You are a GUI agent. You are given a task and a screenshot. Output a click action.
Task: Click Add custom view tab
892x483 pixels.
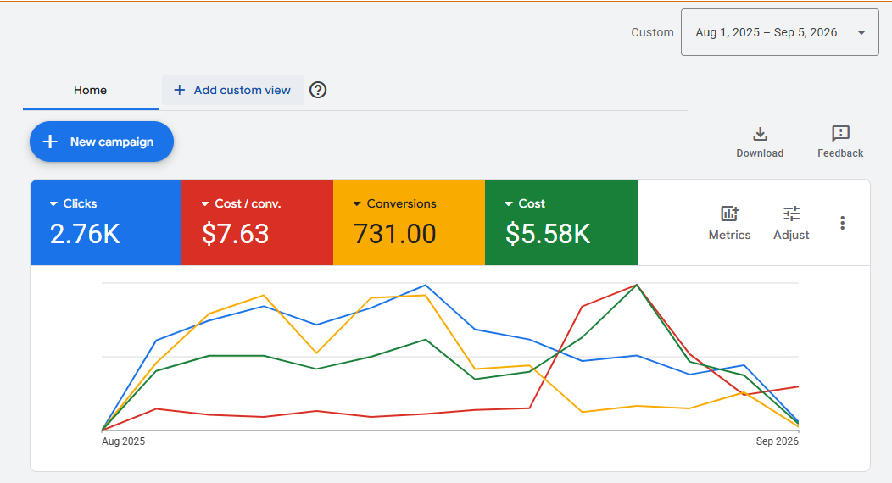[x=232, y=90]
